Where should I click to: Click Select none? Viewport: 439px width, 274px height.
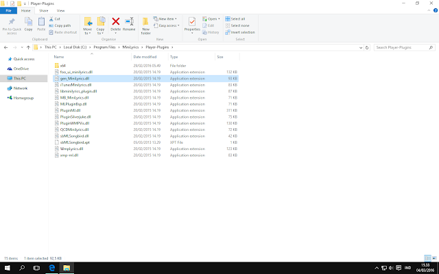click(x=237, y=25)
